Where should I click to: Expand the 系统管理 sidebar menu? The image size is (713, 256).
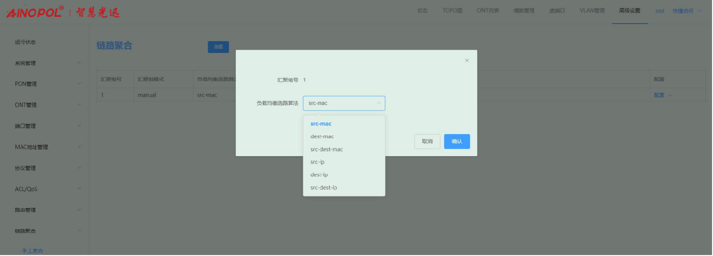47,63
